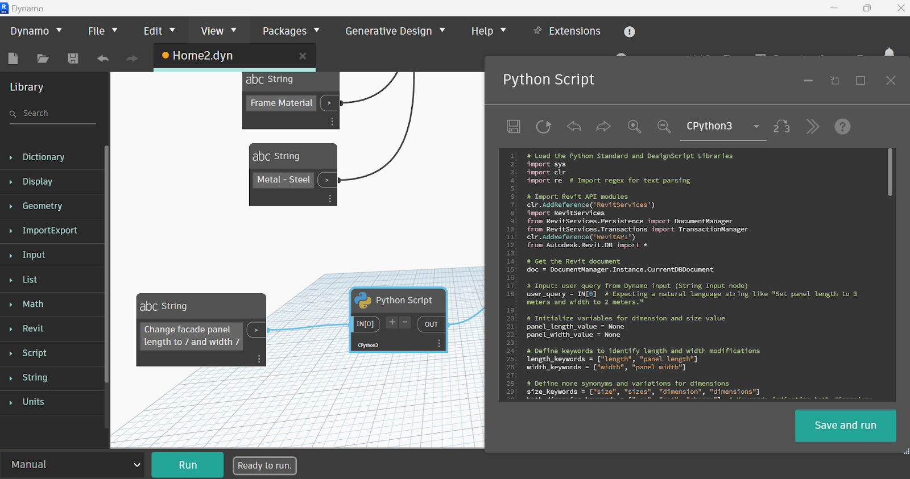
Task: Save the workspace with the disk icon
Action: [73, 58]
